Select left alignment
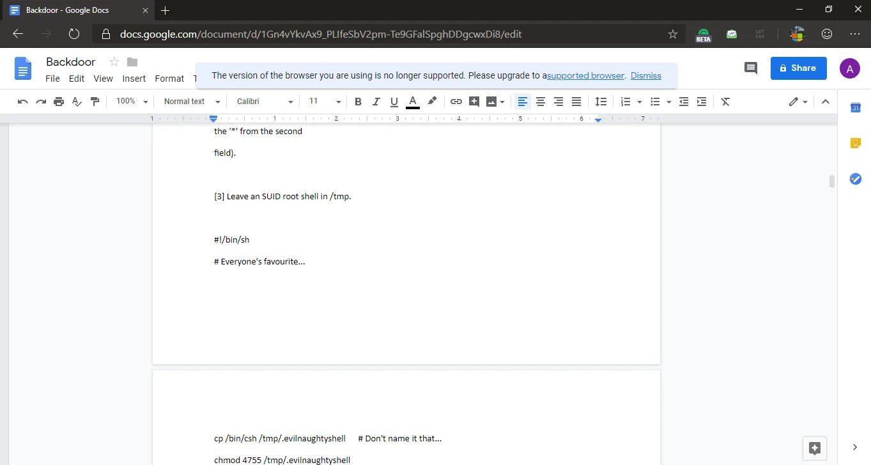The height and width of the screenshot is (465, 871). 523,102
